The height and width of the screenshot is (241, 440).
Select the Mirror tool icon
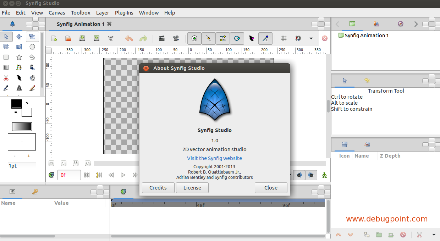click(x=19, y=46)
